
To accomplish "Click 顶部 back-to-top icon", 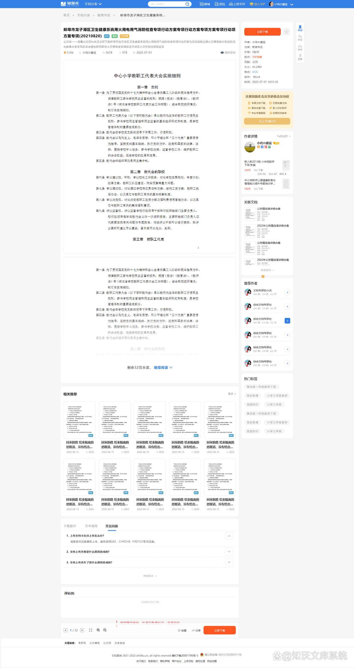I will click(x=300, y=57).
